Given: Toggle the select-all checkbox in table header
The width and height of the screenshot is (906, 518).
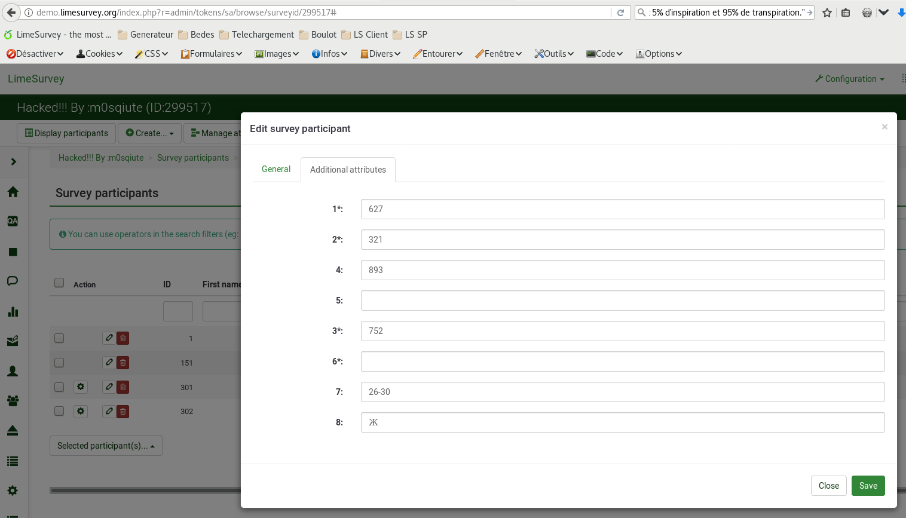Looking at the screenshot, I should tap(59, 283).
